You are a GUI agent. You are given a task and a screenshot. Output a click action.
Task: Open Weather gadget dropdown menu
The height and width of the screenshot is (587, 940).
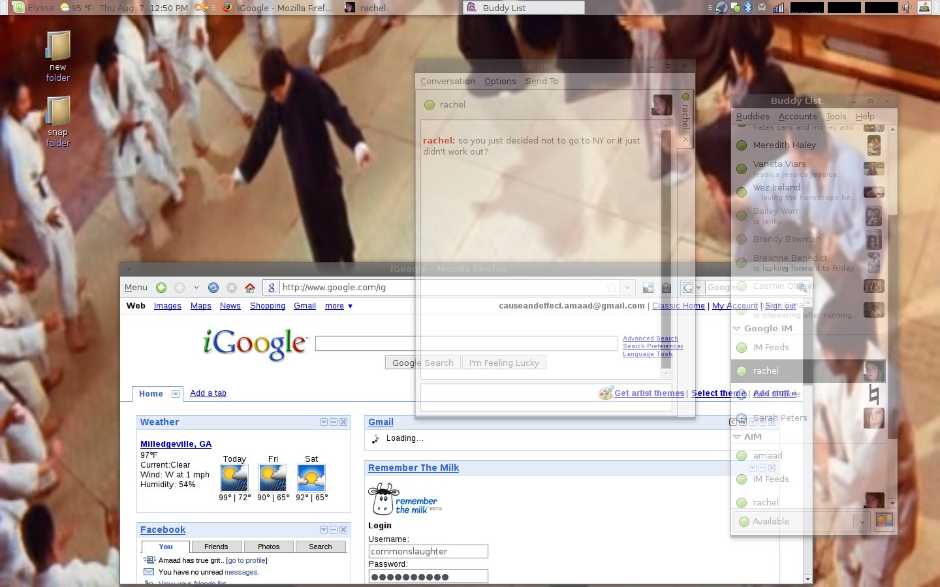tap(324, 422)
